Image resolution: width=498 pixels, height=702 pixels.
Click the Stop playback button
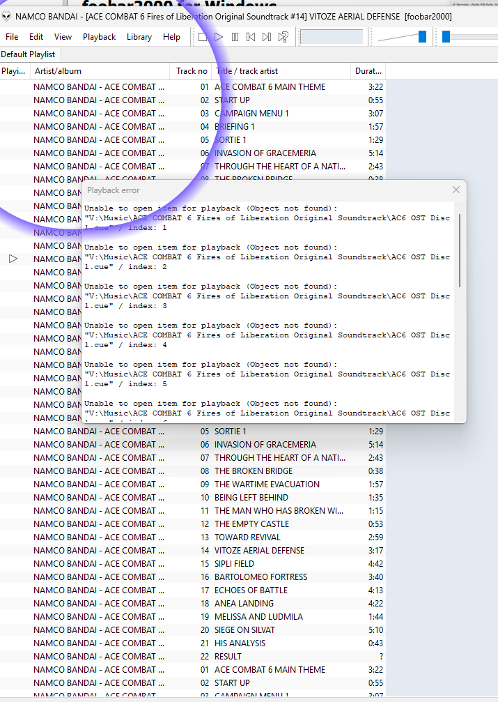pyautogui.click(x=202, y=37)
